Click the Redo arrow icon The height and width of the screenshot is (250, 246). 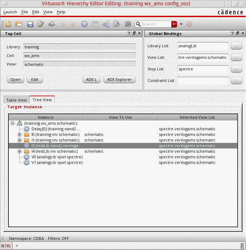pos(73,24)
